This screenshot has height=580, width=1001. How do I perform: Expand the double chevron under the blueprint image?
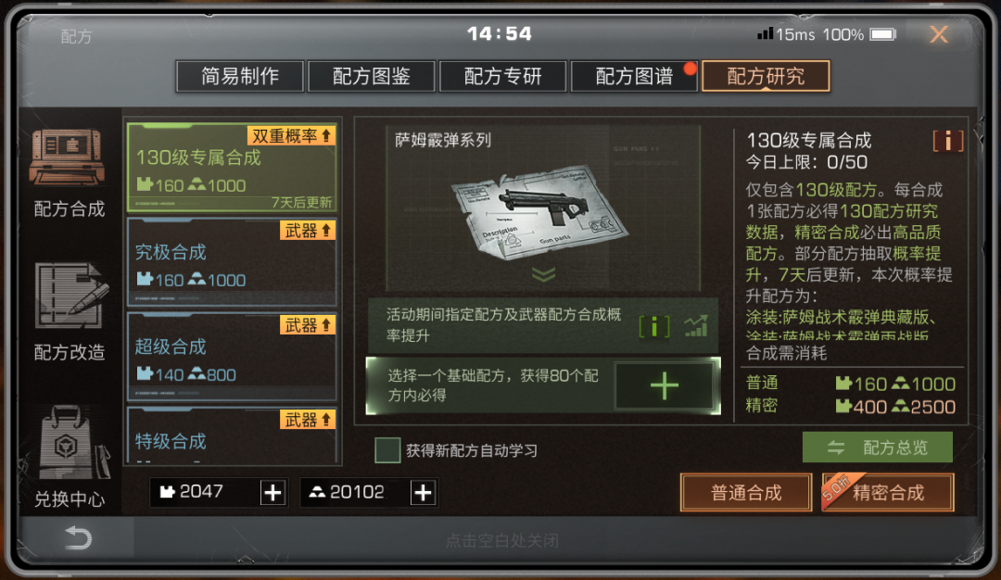click(x=543, y=274)
